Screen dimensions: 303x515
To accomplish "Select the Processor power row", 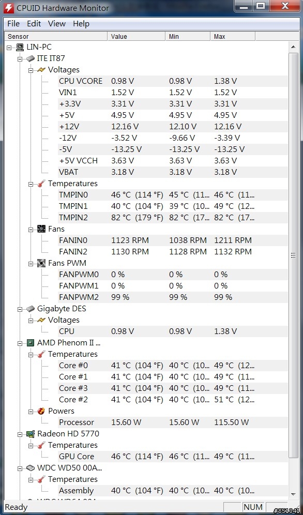I will [x=173, y=422].
